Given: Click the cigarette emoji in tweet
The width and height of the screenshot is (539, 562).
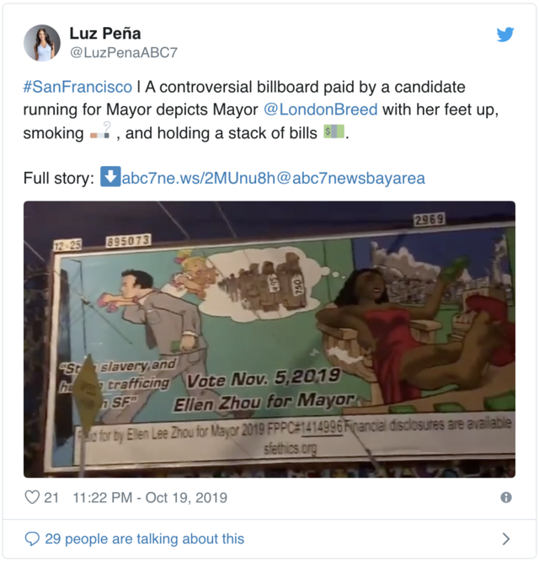Looking at the screenshot, I should pyautogui.click(x=100, y=132).
